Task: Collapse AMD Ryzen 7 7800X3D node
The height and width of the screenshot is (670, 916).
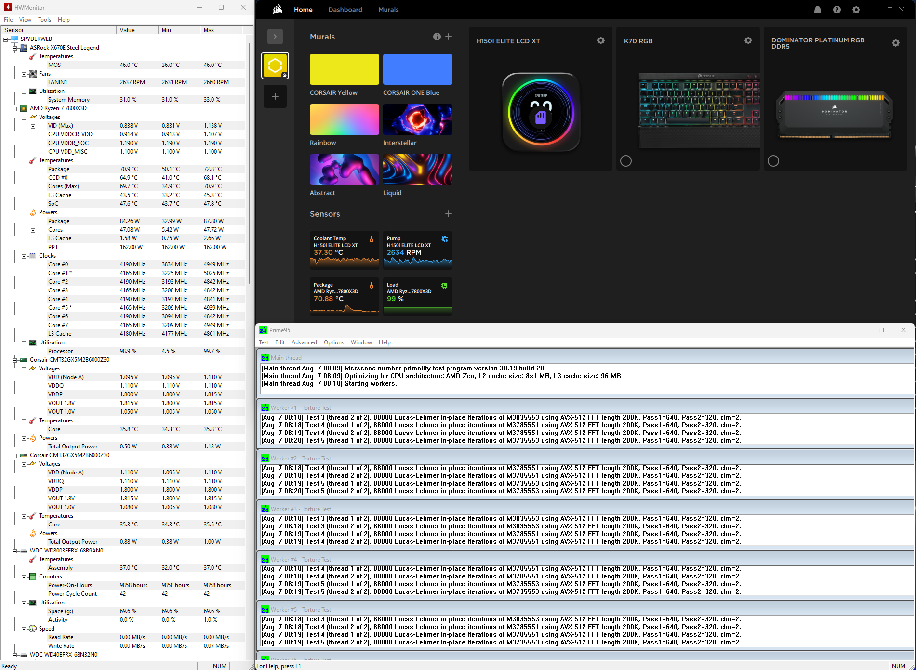Action: (14, 108)
